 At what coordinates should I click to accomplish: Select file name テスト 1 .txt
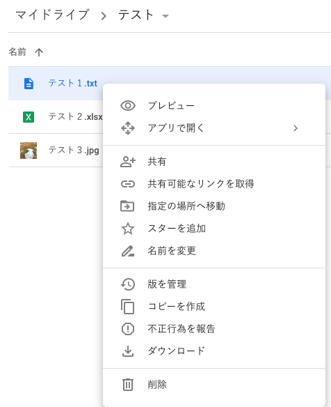[x=73, y=84]
